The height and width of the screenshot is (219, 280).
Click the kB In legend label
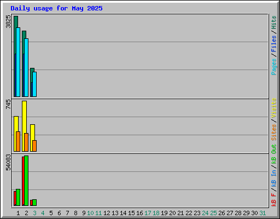[x=273, y=178]
